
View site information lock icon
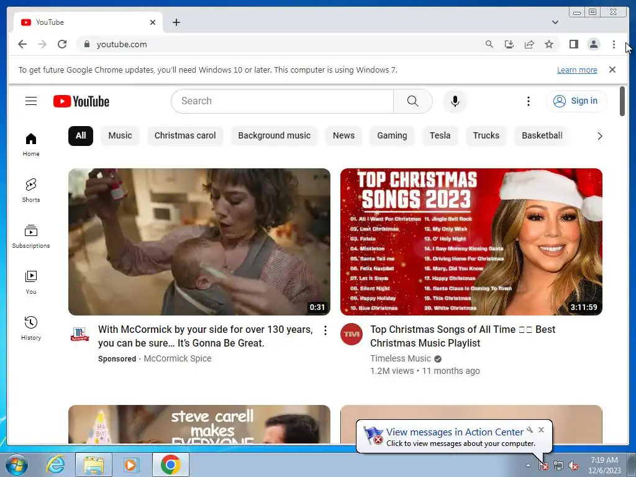(x=86, y=44)
